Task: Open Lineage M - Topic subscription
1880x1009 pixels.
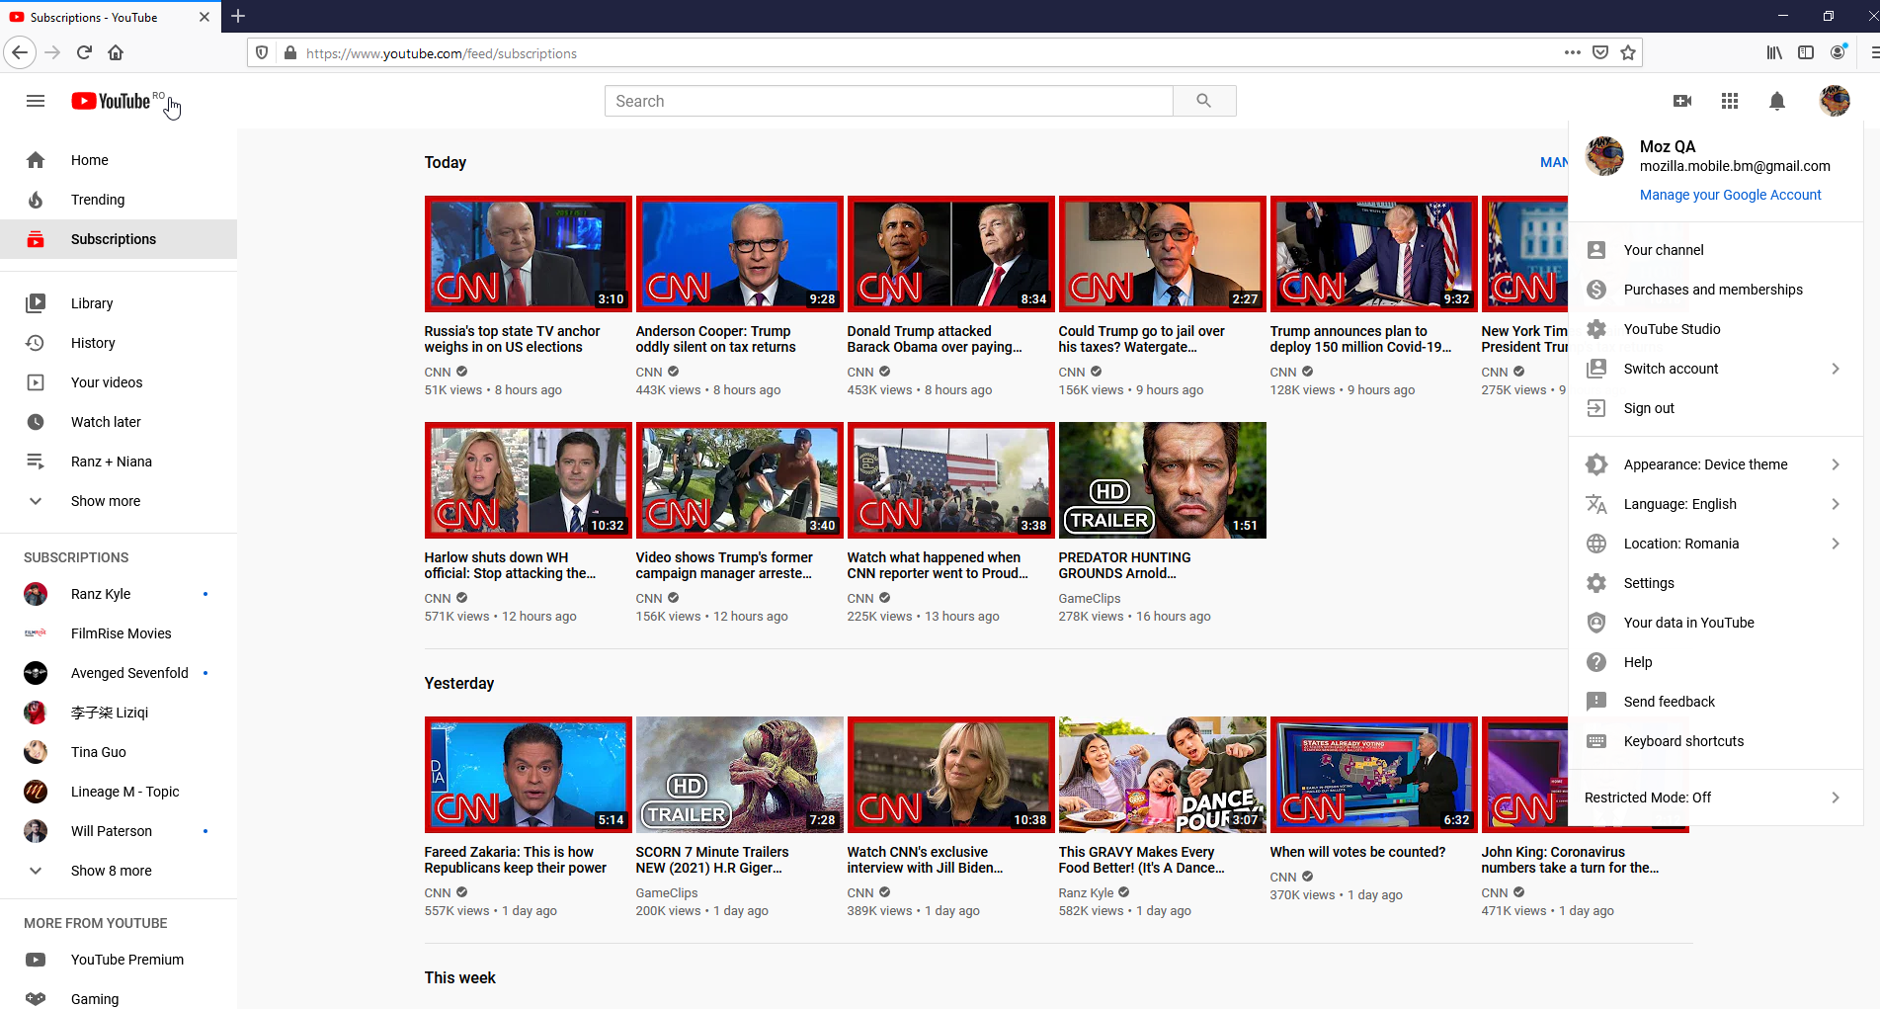Action: click(x=119, y=792)
